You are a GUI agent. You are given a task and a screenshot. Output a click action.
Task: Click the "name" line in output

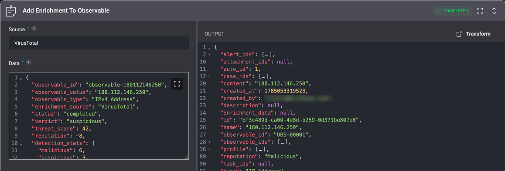262,127
